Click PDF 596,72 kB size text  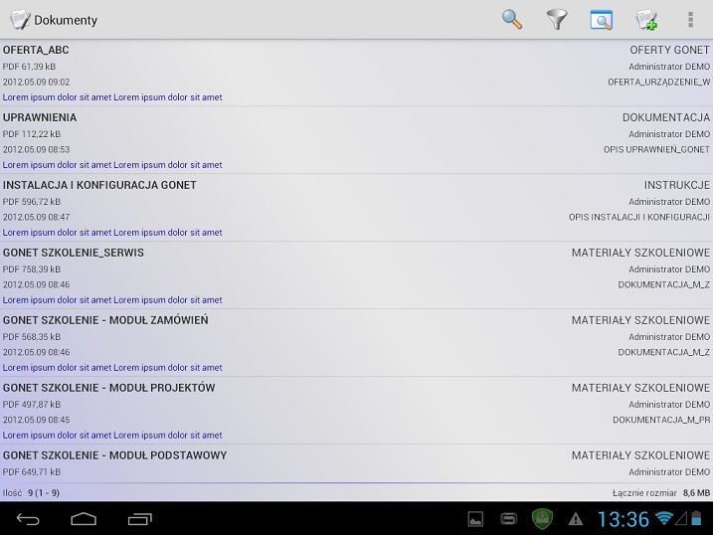pos(32,201)
